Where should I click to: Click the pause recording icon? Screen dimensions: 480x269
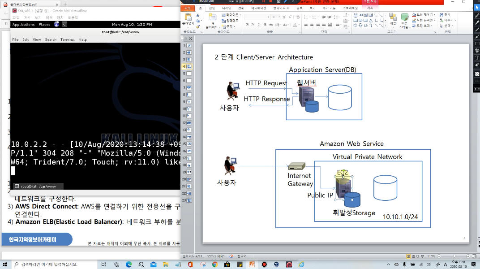[263, 1]
